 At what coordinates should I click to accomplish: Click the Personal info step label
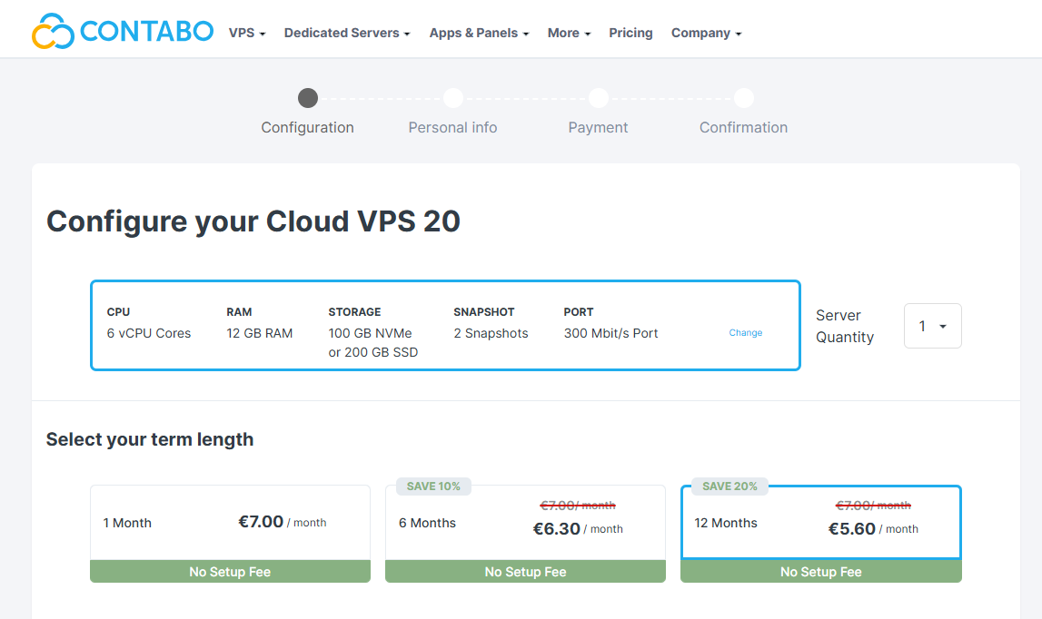pos(452,127)
